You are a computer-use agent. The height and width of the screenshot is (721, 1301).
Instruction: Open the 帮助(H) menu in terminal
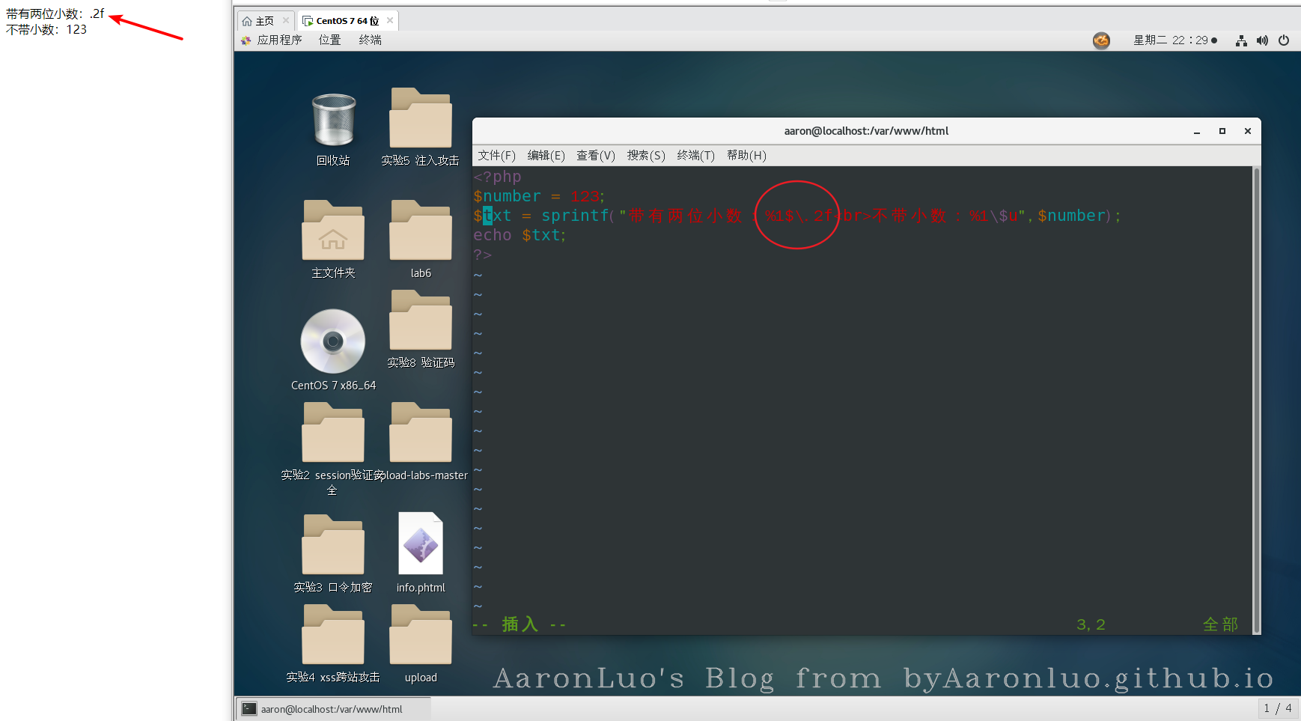tap(746, 156)
